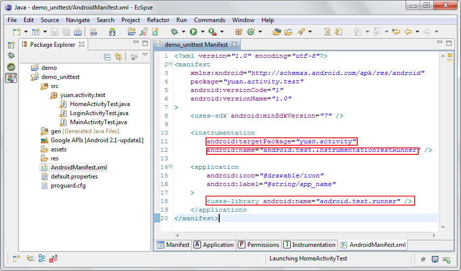Switch to Debug perspective in left sidebar

pyautogui.click(x=11, y=55)
